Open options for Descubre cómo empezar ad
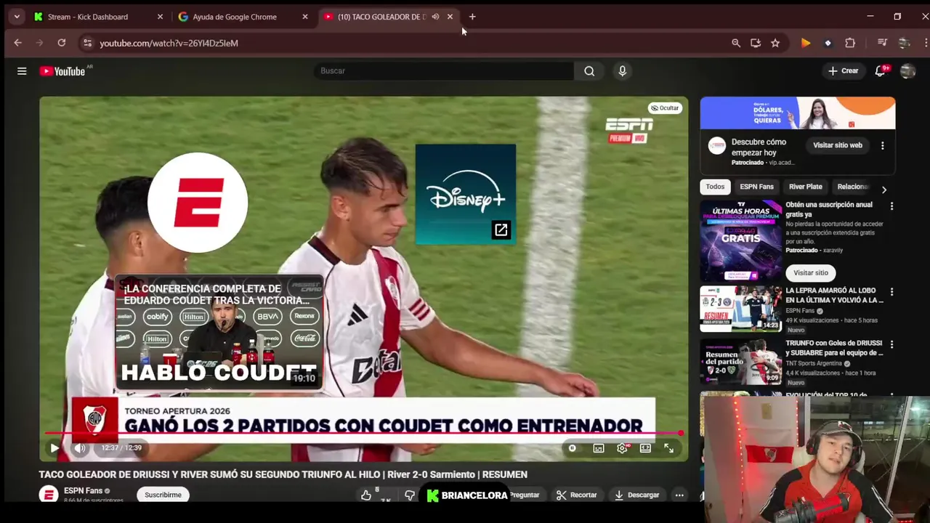This screenshot has height=523, width=930. click(883, 145)
